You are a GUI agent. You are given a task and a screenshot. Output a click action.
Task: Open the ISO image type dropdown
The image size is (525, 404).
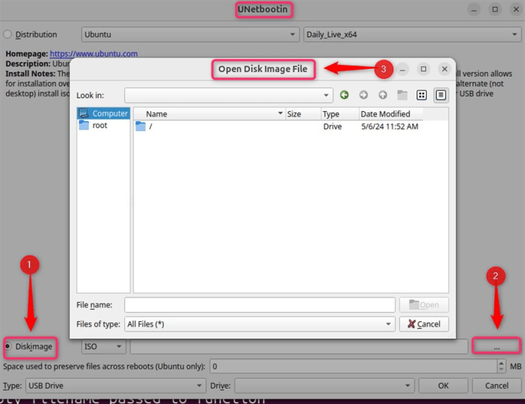(x=103, y=347)
